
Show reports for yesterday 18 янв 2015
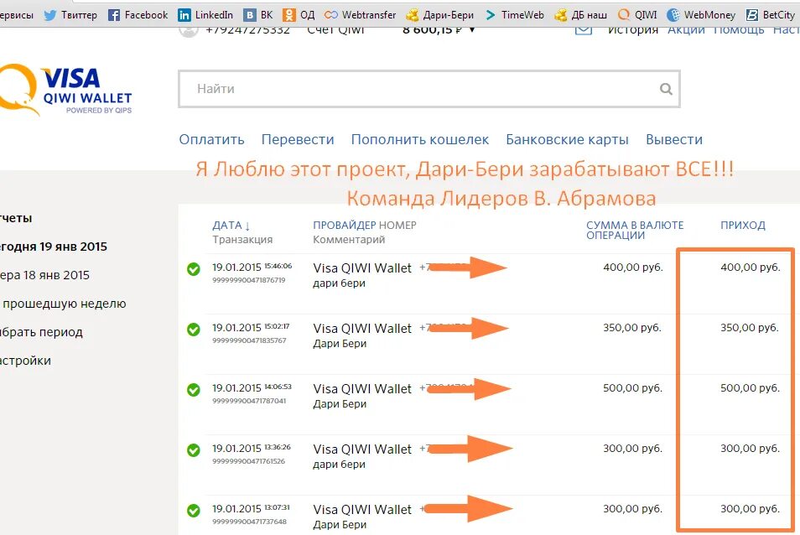pyautogui.click(x=45, y=275)
